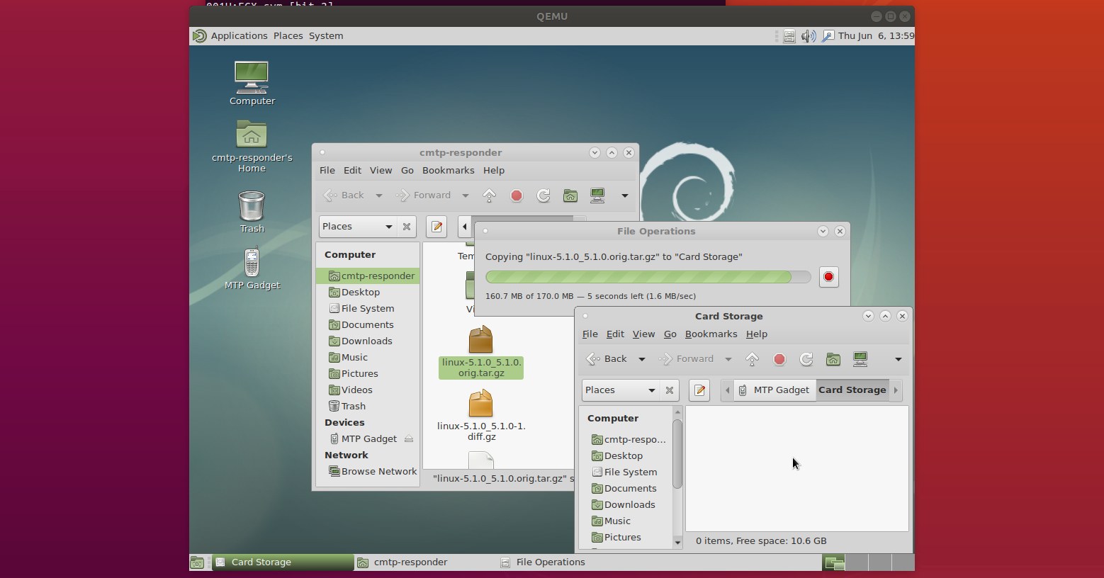1104x578 pixels.
Task: Open the MTP Gadget desktop icon
Action: point(252,268)
